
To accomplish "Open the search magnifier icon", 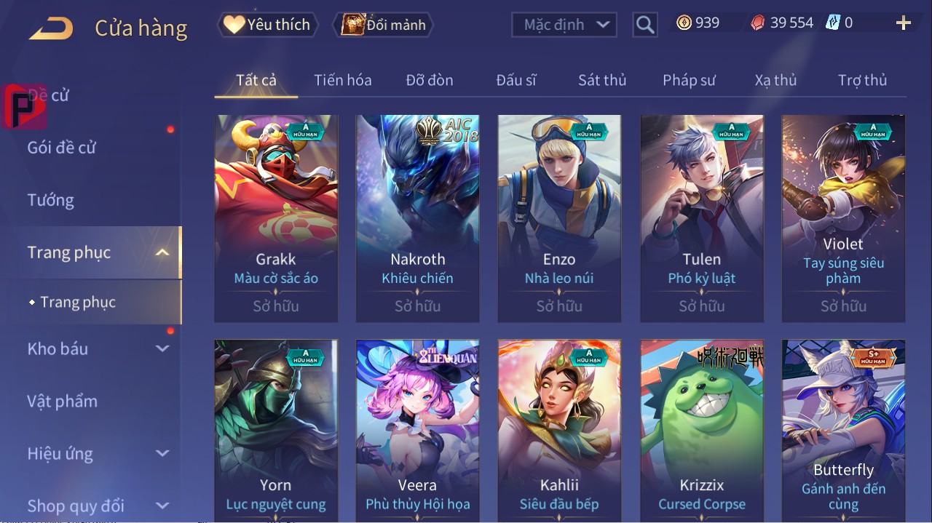I will [x=644, y=25].
